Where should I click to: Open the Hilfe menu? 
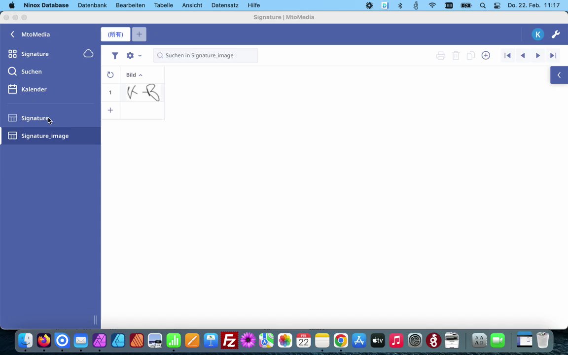[x=254, y=5]
